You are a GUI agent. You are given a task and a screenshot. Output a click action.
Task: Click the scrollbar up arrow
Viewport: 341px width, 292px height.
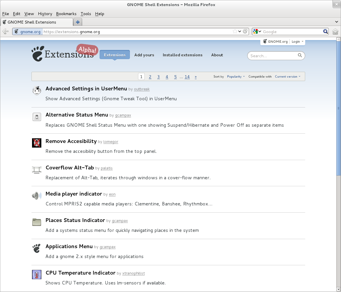pyautogui.click(x=338, y=39)
